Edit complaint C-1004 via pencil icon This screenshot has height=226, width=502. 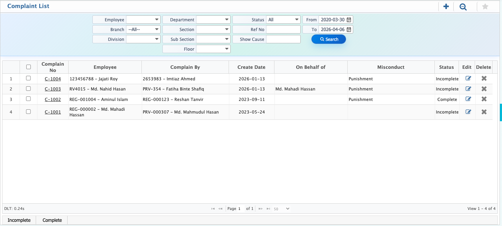point(468,79)
